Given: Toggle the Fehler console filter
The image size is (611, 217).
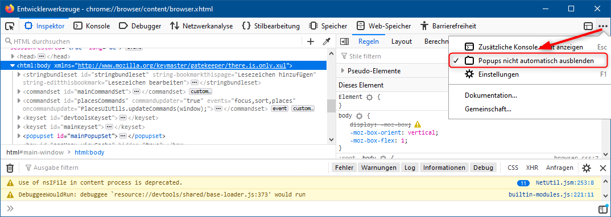Looking at the screenshot, I should tap(344, 168).
